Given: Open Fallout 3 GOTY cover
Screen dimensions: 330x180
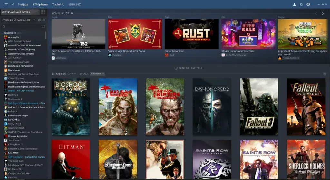Looking at the screenshot, I should (259, 107).
